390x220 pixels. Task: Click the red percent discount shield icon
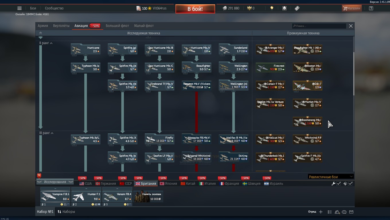tap(39, 176)
